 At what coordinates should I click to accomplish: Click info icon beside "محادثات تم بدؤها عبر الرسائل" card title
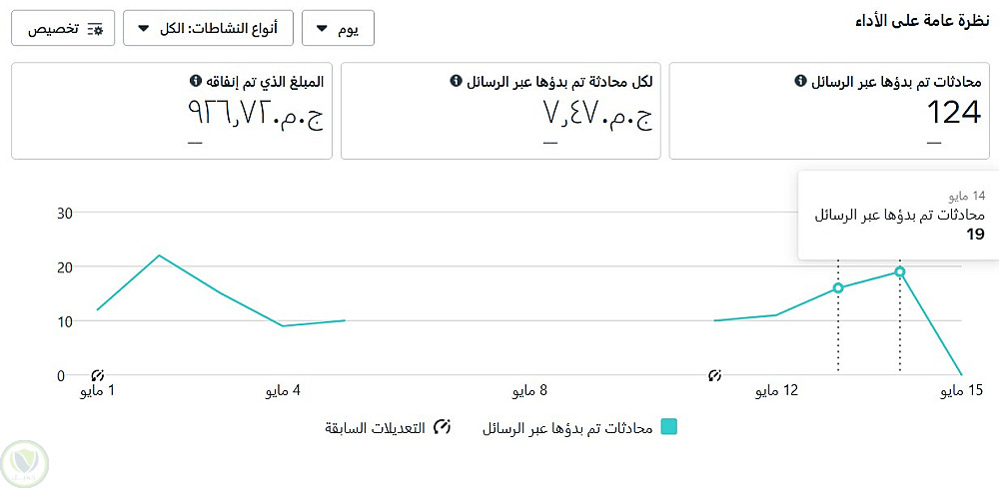click(x=800, y=81)
